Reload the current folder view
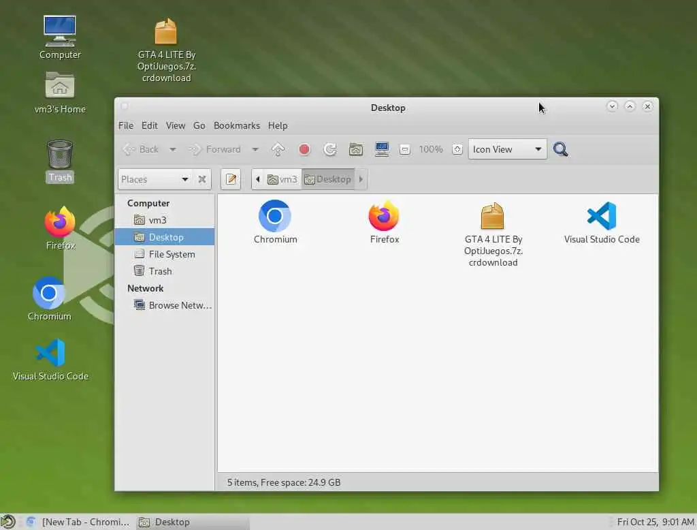The width and height of the screenshot is (697, 530). [x=330, y=149]
